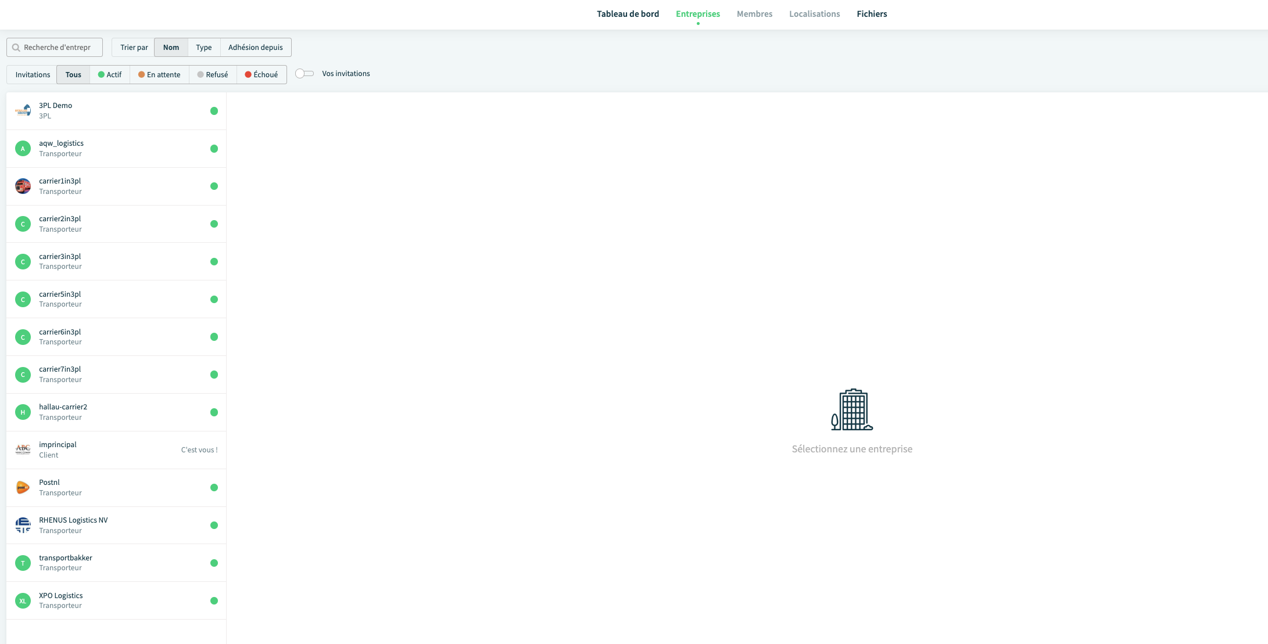
Task: Open the Tableau de bord tab
Action: (628, 14)
